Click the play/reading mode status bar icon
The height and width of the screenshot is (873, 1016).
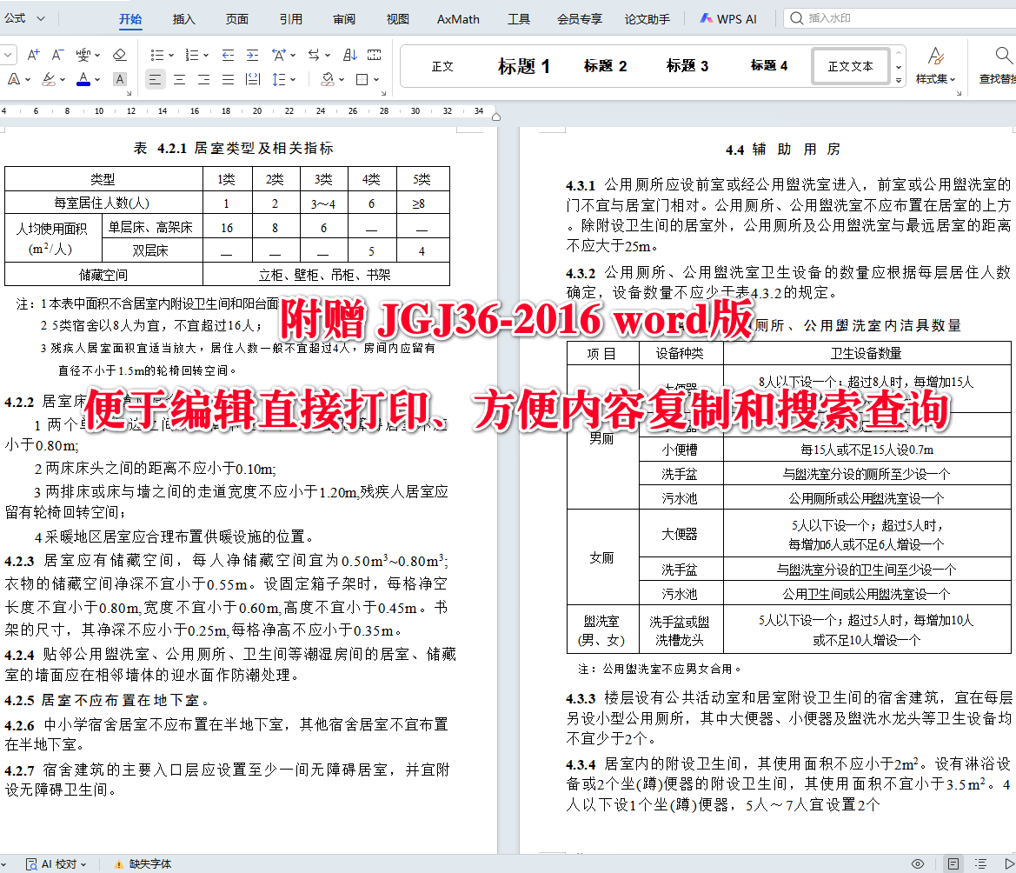coord(1009,863)
